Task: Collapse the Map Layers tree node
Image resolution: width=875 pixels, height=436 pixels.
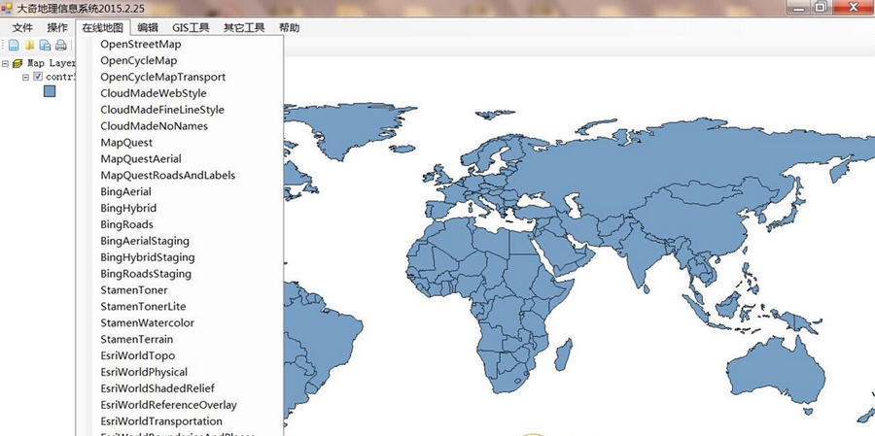Action: coord(5,63)
